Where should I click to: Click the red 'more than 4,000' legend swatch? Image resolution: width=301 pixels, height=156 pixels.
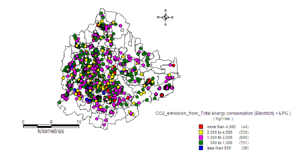tap(201, 127)
